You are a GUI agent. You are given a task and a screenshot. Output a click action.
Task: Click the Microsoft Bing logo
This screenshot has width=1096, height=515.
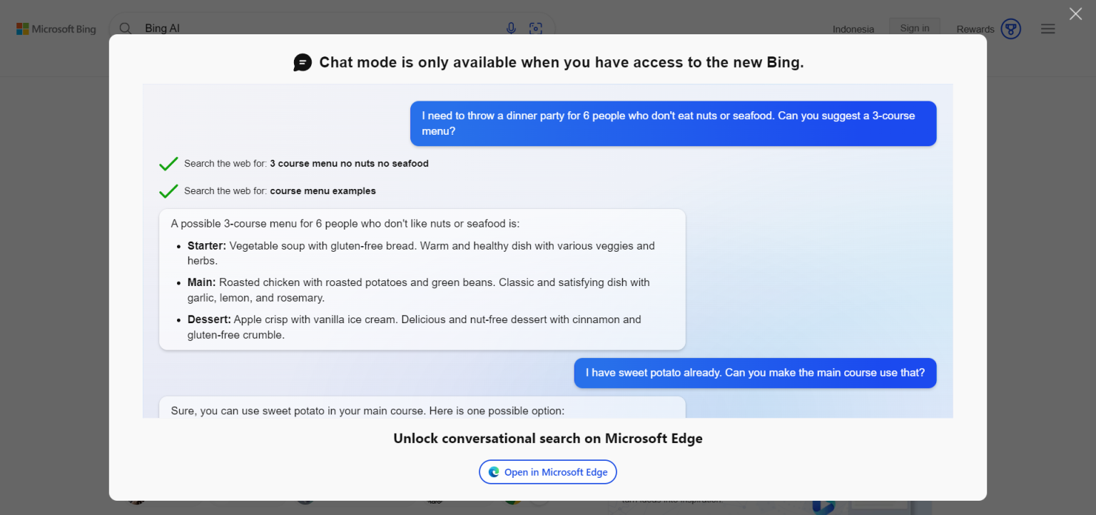pos(56,29)
